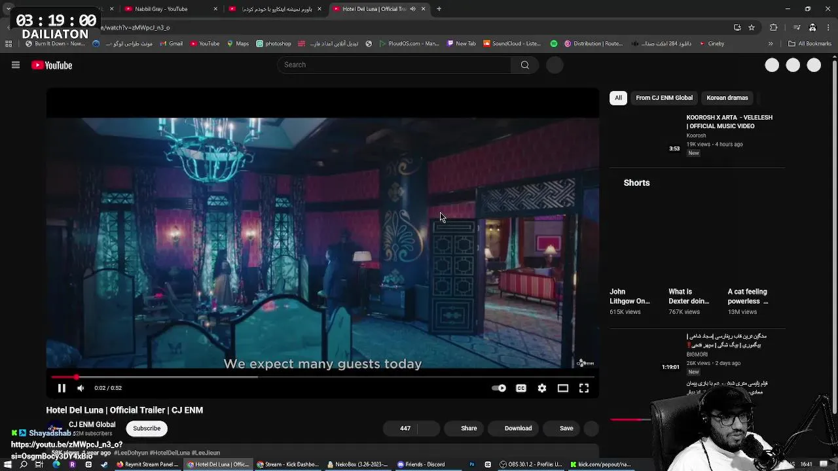Click the #HotelDelLuna hashtag
This screenshot has height=471, width=838.
pyautogui.click(x=169, y=453)
